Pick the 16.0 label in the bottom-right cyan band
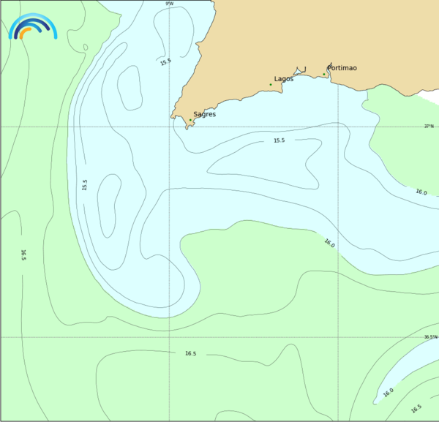Image resolution: width=439 pixels, height=422 pixels. point(388,392)
